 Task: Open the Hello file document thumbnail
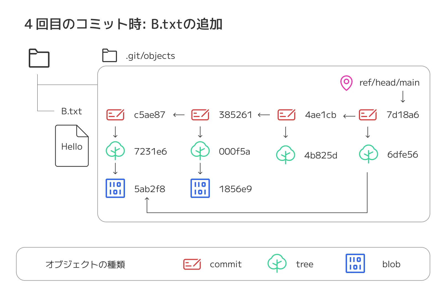pos(72,146)
